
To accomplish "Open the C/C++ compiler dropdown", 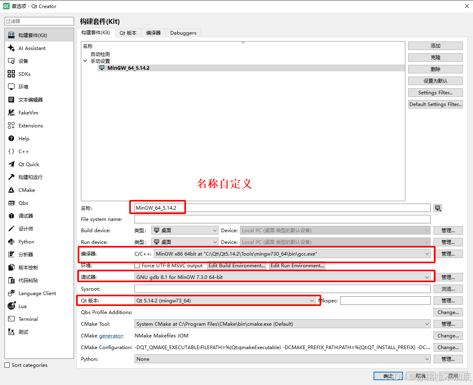I will [x=292, y=254].
